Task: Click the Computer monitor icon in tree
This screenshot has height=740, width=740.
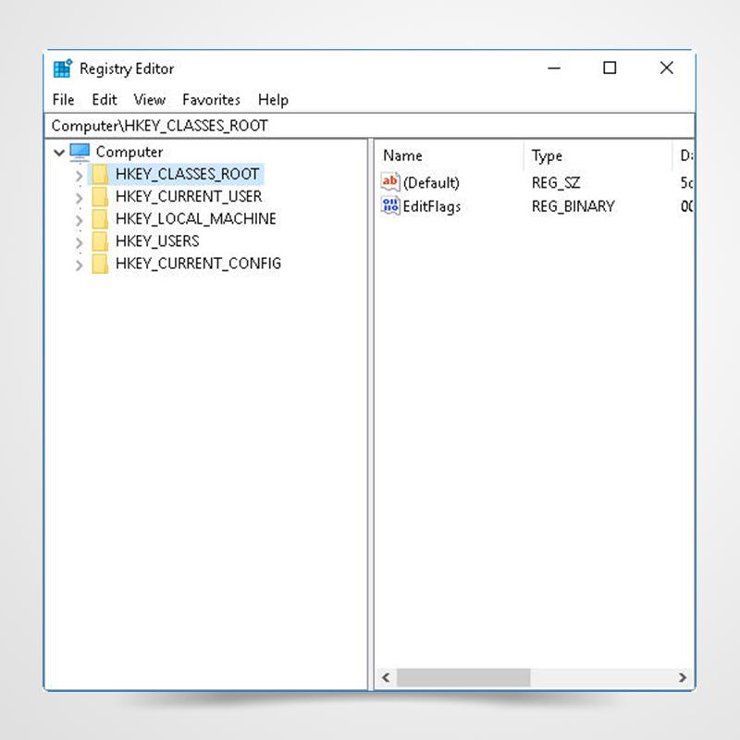Action: click(80, 152)
